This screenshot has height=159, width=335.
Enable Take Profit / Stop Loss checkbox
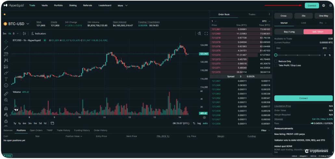coord(276,66)
